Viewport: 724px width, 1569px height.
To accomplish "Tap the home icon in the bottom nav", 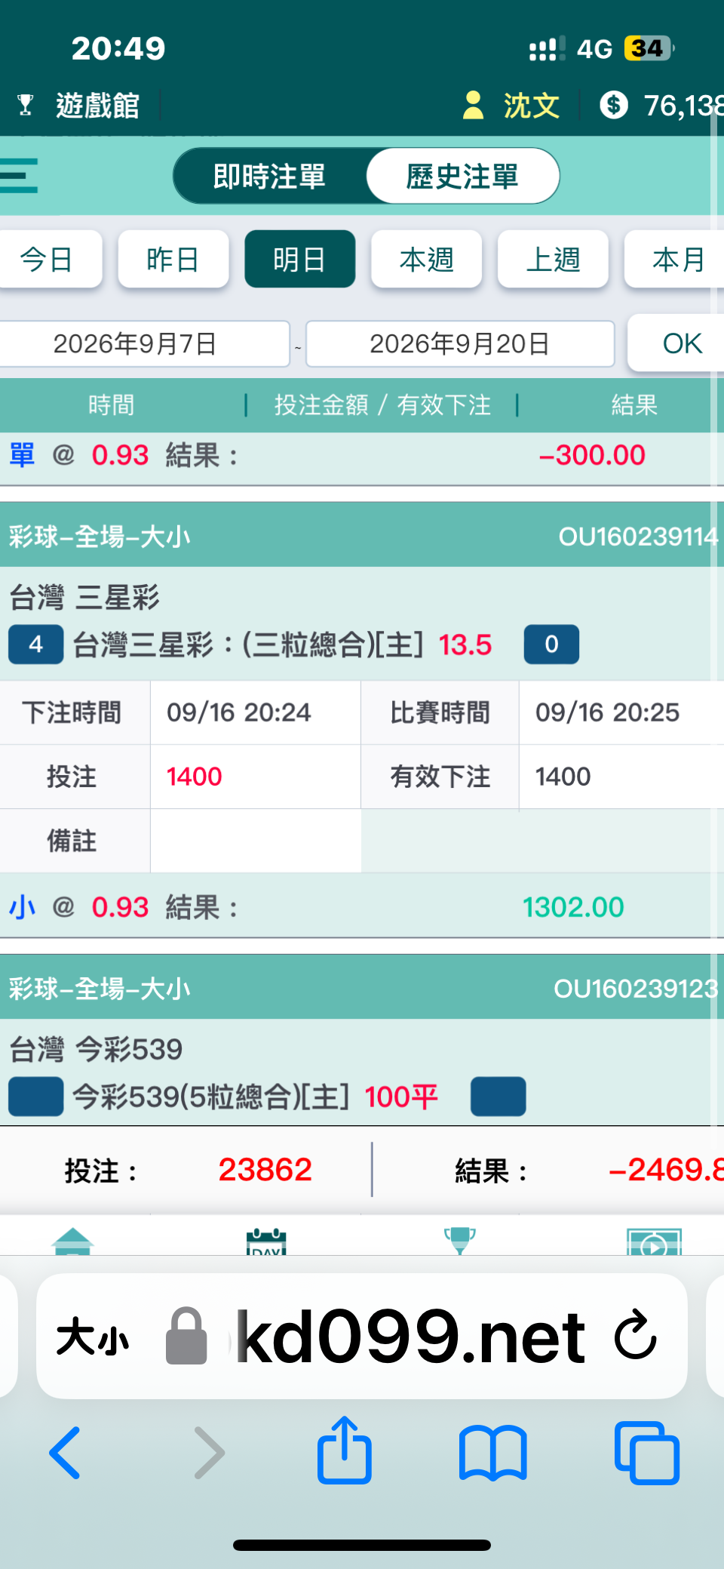I will coord(72,1241).
